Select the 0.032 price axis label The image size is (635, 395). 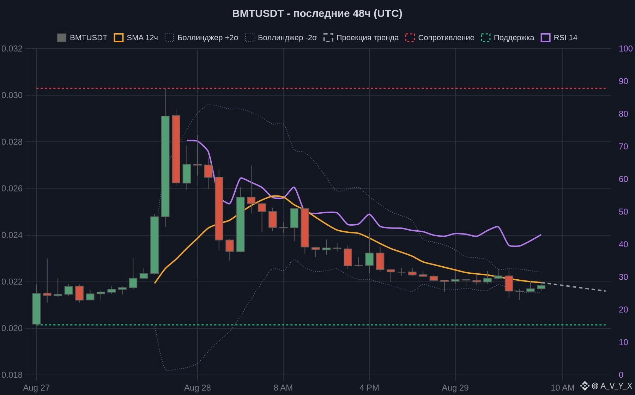(12, 49)
